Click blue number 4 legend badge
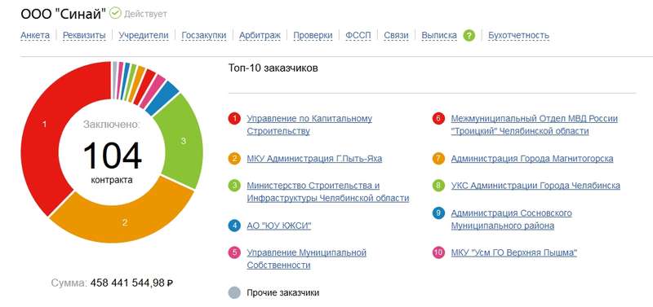Image resolution: width=653 pixels, height=307 pixels. click(x=234, y=226)
